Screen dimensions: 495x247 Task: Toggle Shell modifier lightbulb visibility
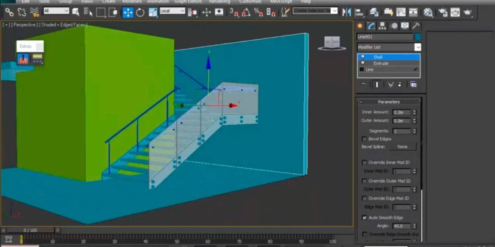pos(363,57)
